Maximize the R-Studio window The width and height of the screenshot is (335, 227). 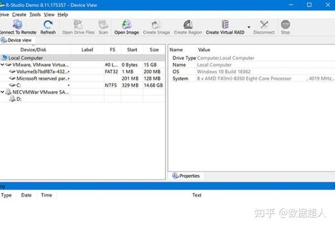click(309, 5)
